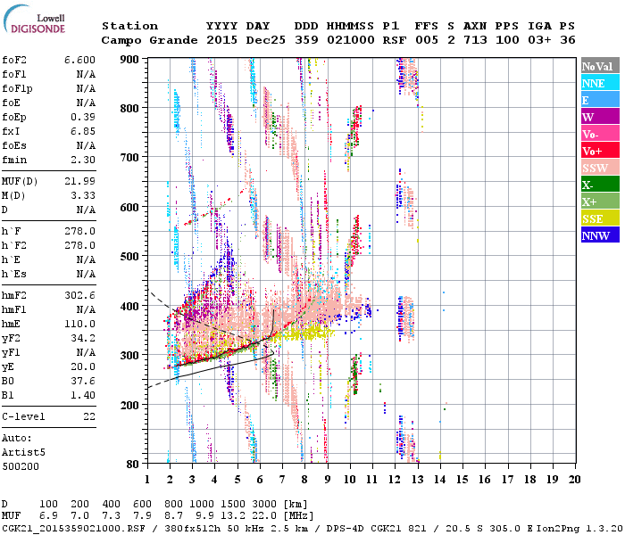Click the time stamp 021000

point(350,40)
